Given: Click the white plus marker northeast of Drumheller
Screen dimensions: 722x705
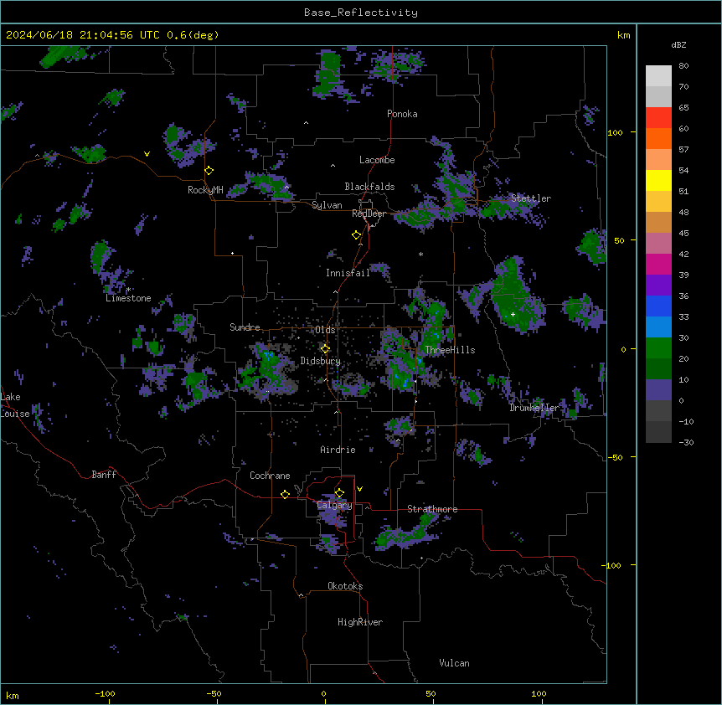Looking at the screenshot, I should click(513, 314).
